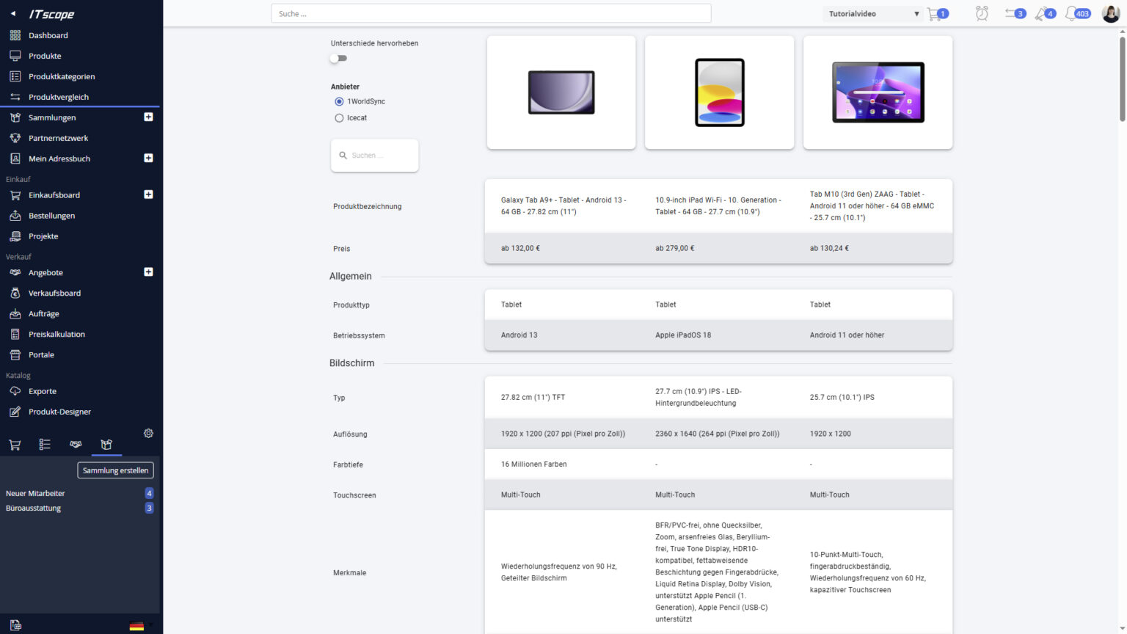Click the user profile avatar

point(1110,14)
